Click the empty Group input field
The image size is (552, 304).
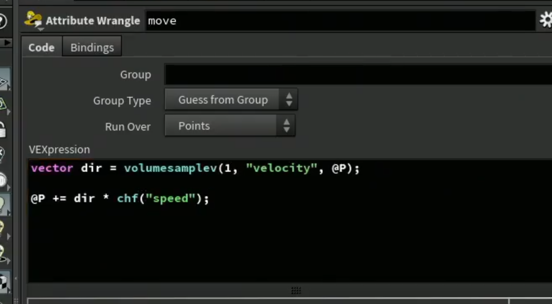(358, 75)
